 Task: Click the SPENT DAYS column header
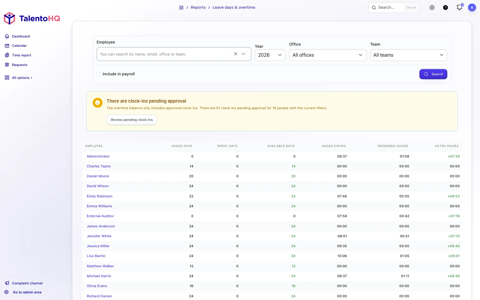tap(227, 146)
